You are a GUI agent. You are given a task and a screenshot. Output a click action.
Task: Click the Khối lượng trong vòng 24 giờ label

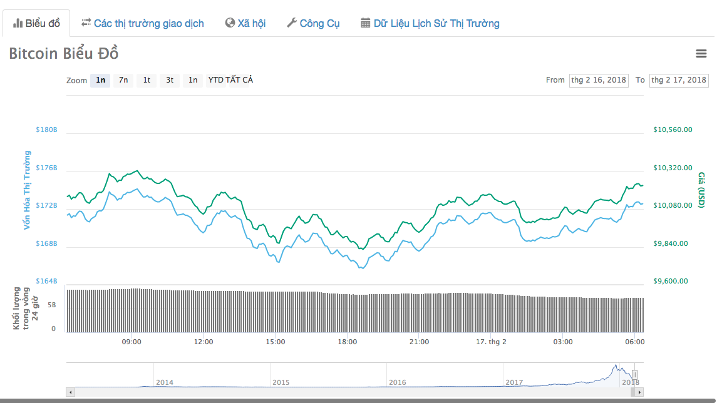[26, 308]
